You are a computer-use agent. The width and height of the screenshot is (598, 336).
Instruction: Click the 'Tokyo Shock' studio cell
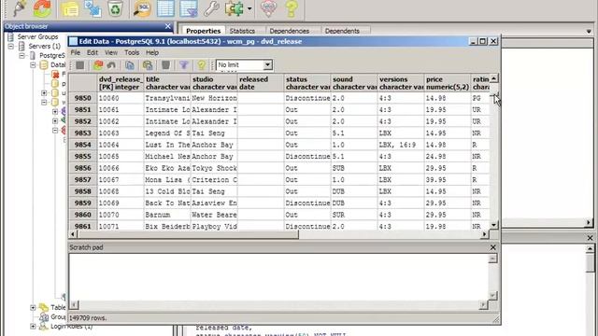click(214, 168)
